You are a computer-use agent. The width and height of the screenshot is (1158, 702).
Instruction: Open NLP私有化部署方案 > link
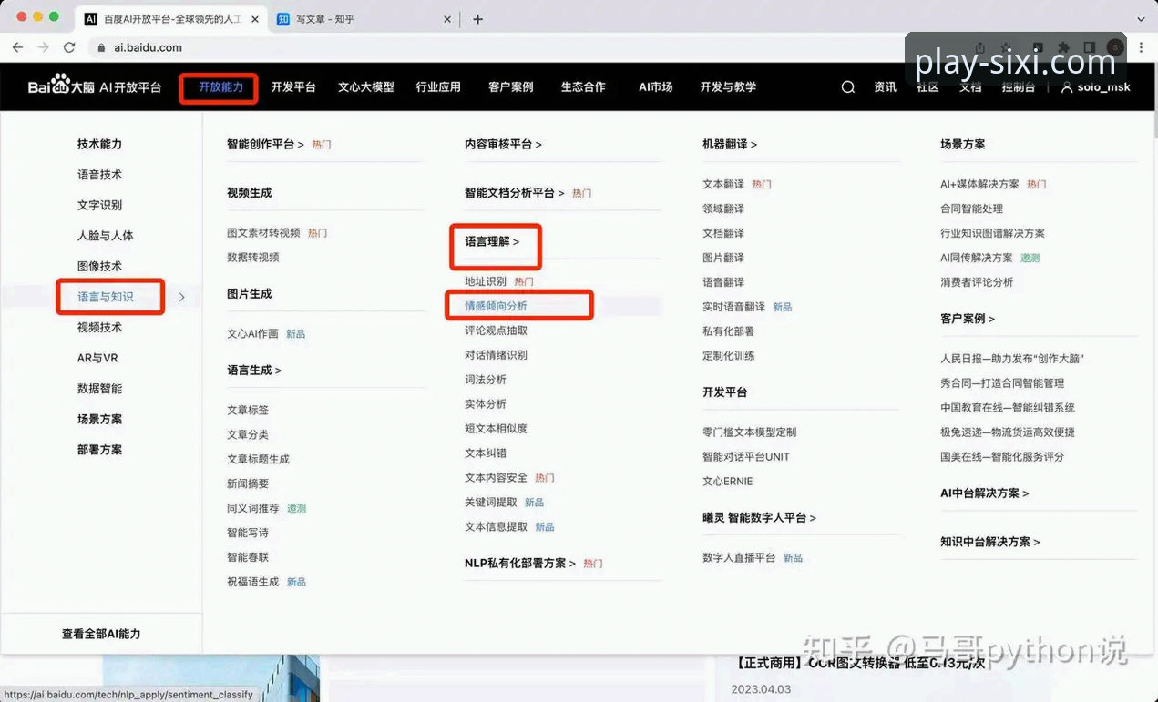click(520, 564)
